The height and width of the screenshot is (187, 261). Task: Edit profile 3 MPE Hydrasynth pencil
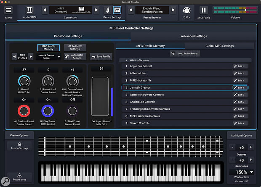click(x=240, y=80)
